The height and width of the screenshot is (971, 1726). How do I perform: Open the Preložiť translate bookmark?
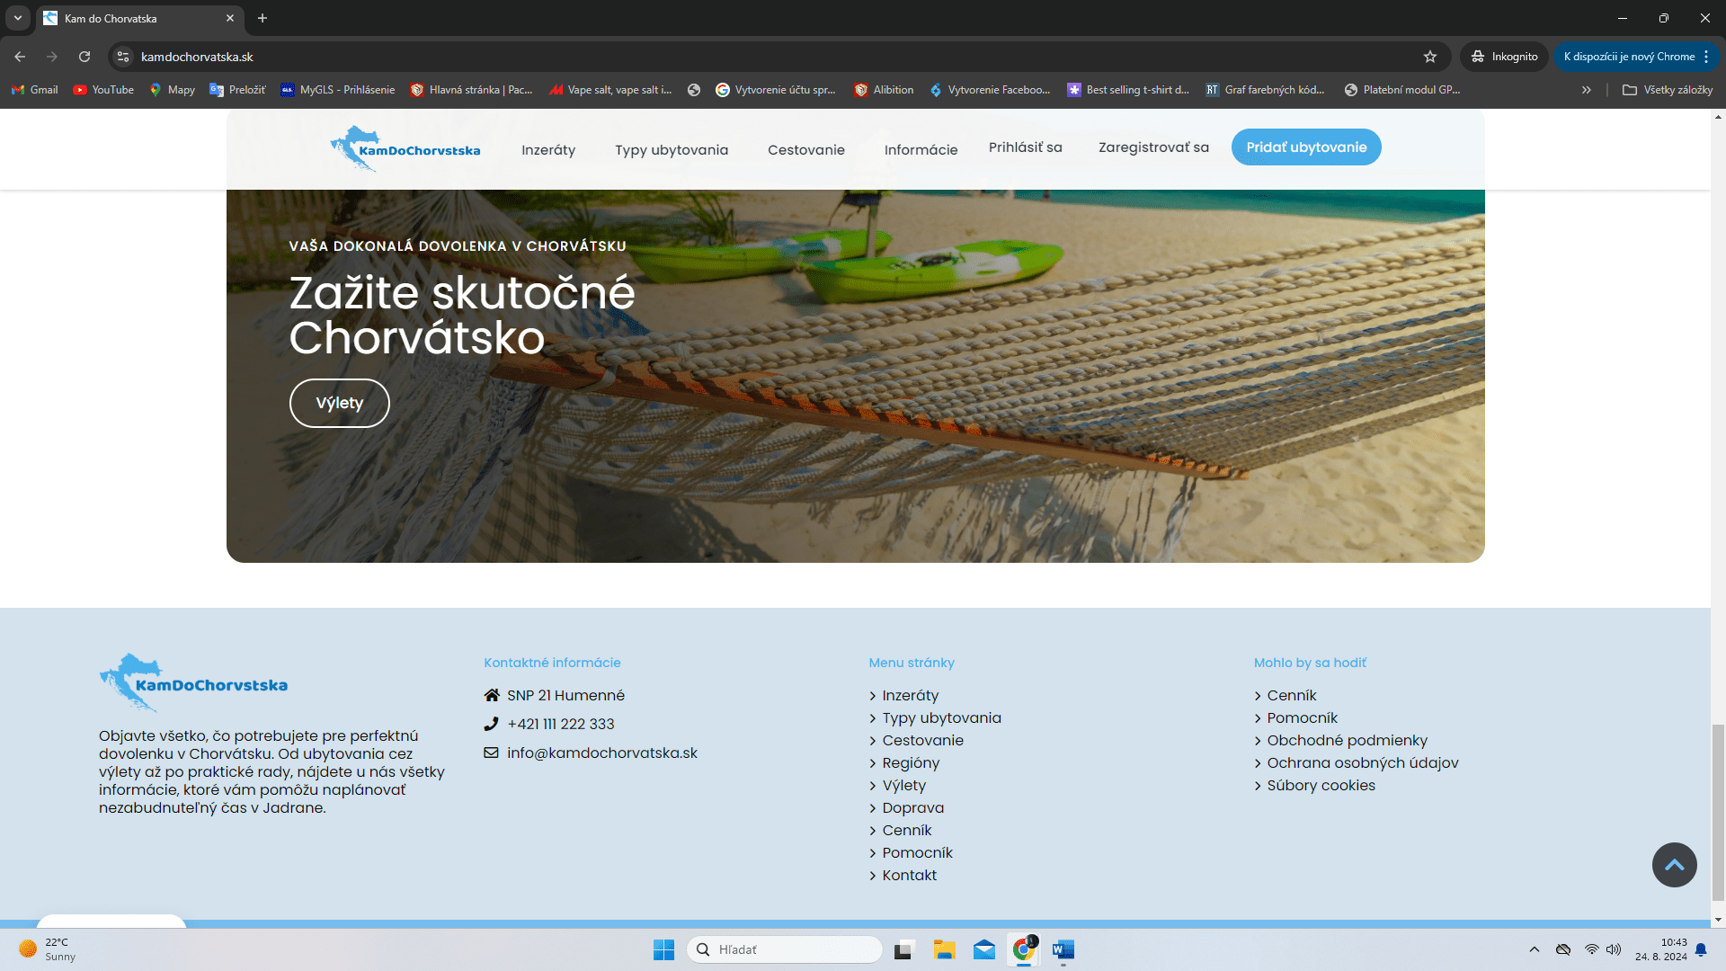(237, 90)
